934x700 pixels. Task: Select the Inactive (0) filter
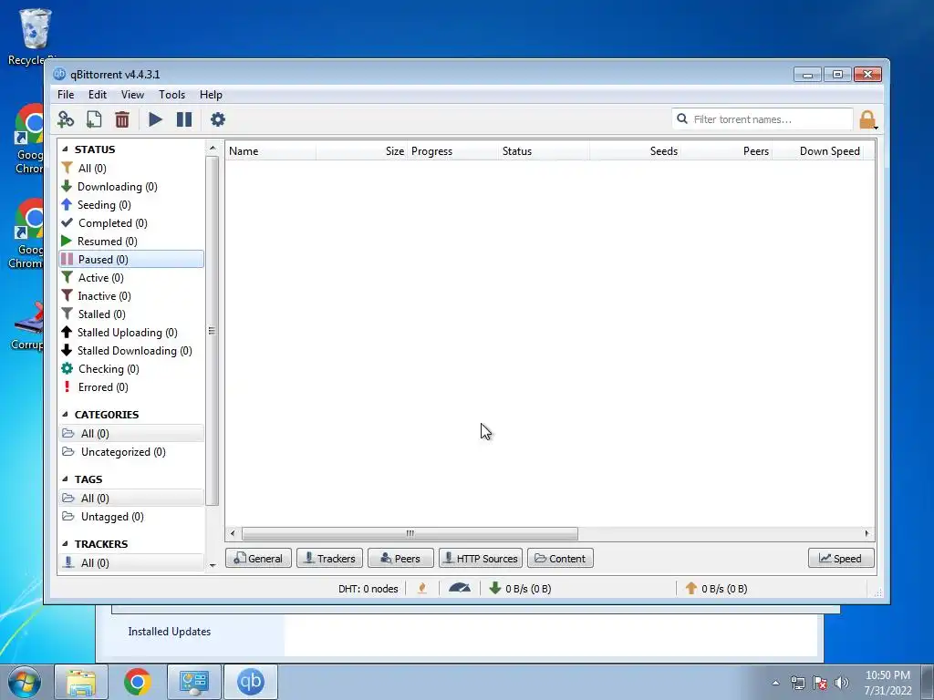131,296
